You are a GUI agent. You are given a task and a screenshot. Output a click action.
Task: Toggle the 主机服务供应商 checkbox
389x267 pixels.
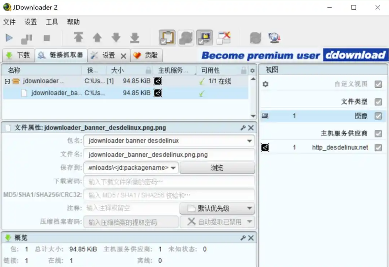[378, 133]
